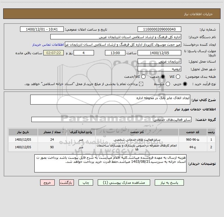The height and width of the screenshot is (217, 224).
Task: Click the جزئیات اطلاعات نیاز header title
Action: tap(198, 14)
